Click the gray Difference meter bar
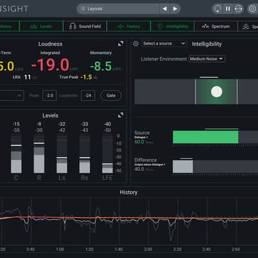Image resolution: width=258 pixels, height=258 pixels. tap(183, 166)
